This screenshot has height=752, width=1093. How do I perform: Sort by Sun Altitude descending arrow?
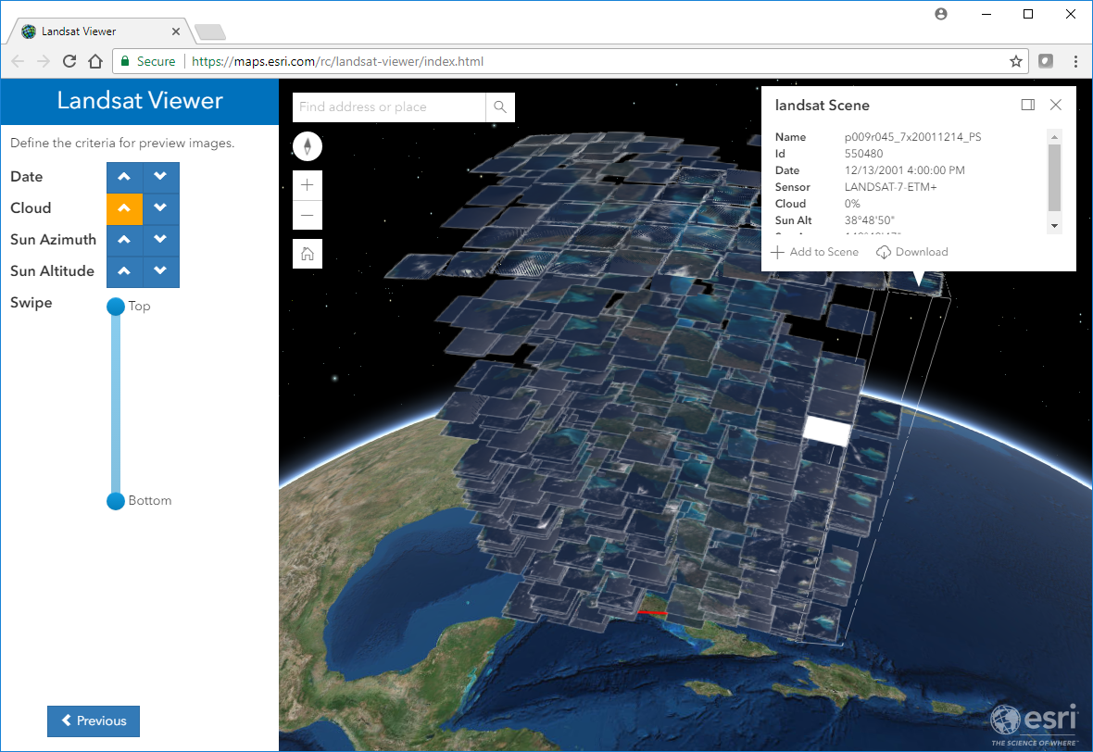[161, 271]
